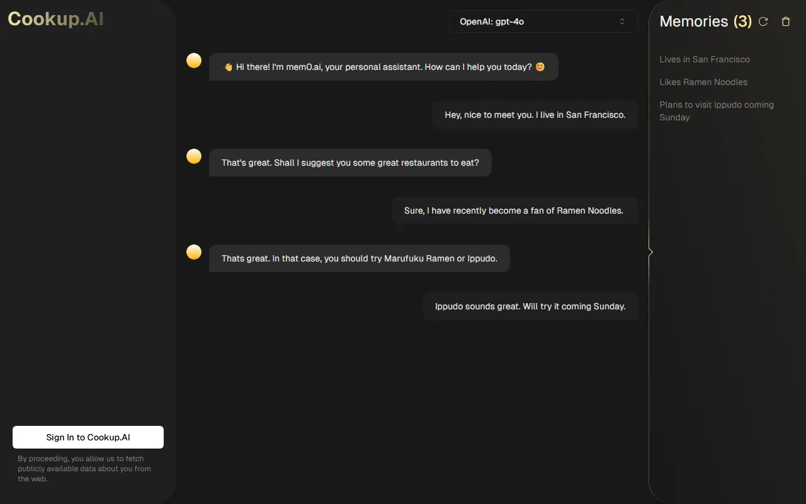Click the 'I live in San Francisco' message

[535, 115]
